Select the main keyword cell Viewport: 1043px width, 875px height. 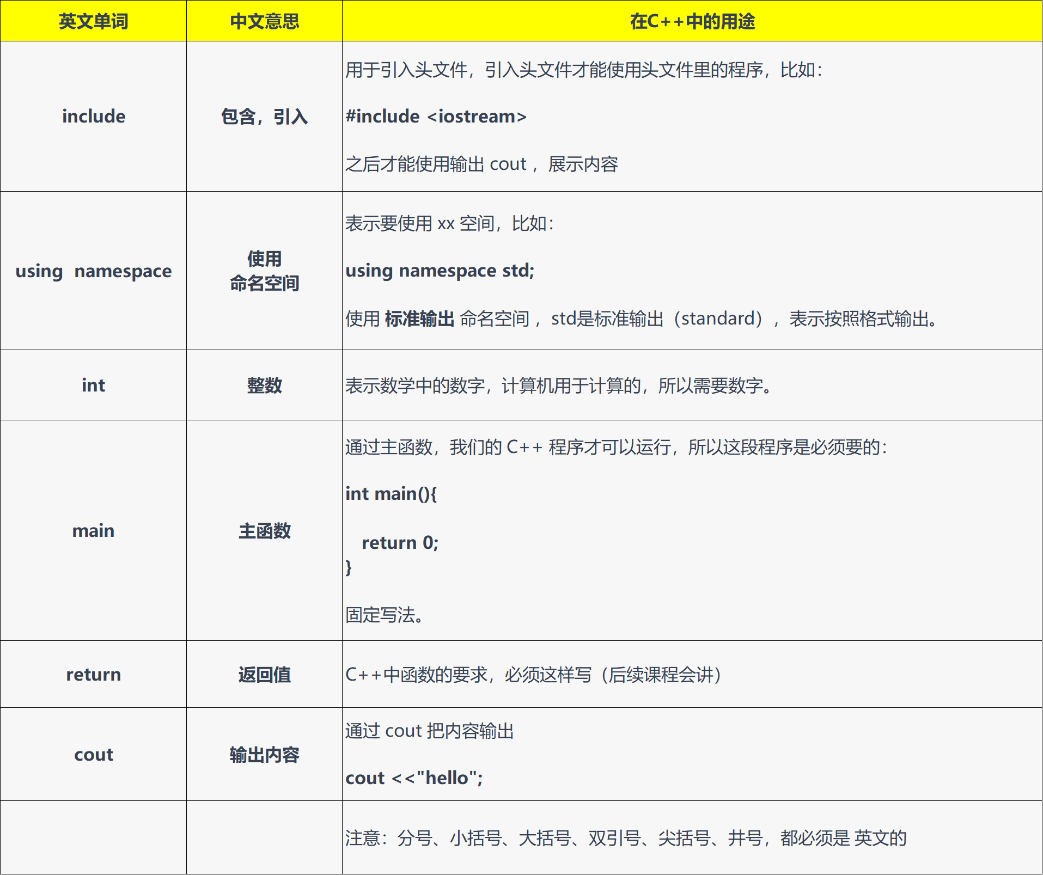(x=93, y=531)
